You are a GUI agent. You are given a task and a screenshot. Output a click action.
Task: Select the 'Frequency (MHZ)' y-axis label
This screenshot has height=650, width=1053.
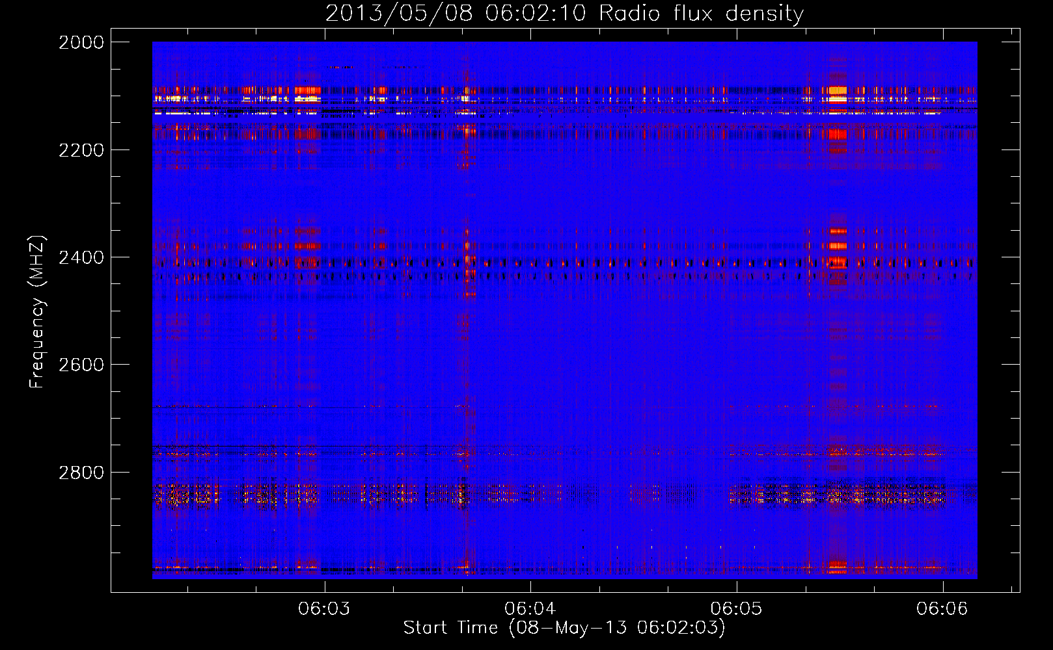click(x=37, y=312)
